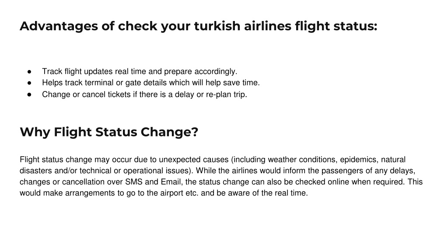The width and height of the screenshot is (448, 252).
Task: Click the word 'Advantages' in the title
Action: [x=59, y=26]
